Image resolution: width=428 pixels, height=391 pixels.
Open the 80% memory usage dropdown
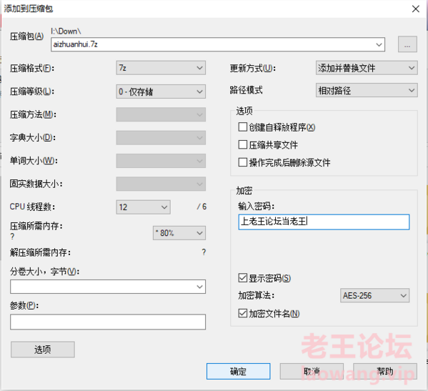pyautogui.click(x=179, y=233)
